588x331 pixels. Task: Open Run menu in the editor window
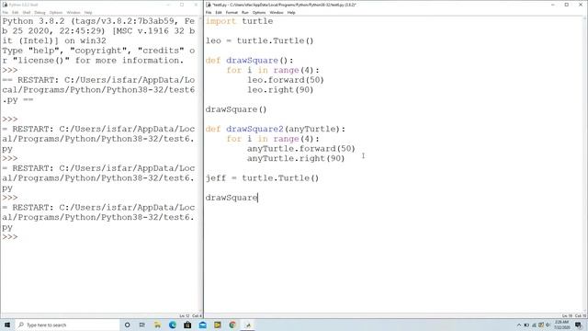pyautogui.click(x=245, y=12)
